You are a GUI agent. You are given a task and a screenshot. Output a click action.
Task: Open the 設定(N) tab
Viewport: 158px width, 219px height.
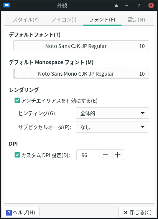pyautogui.click(x=137, y=20)
